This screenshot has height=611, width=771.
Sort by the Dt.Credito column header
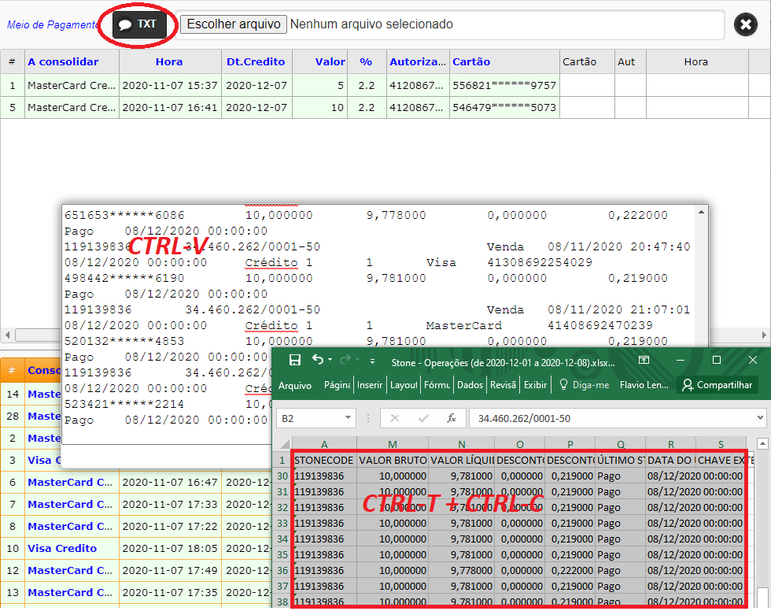(x=256, y=62)
